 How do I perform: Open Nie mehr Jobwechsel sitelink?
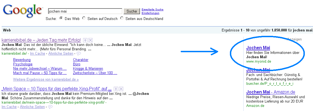40,68
